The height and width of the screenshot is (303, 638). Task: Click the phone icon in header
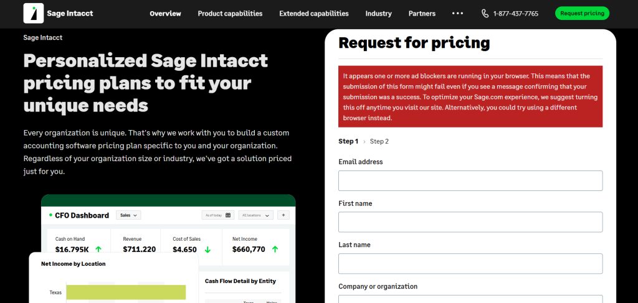(485, 13)
